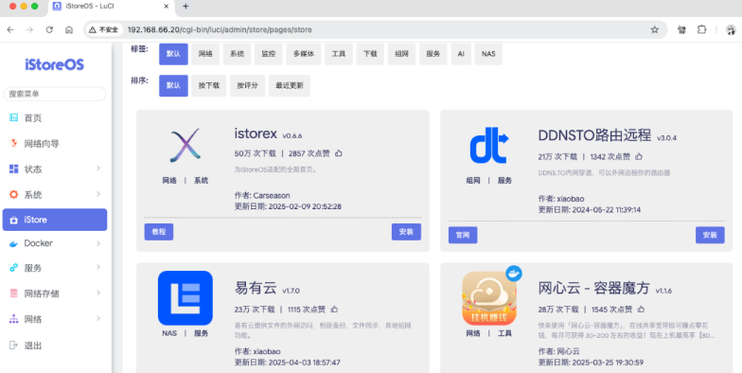Bookmark page with the star icon
Screen dimensions: 742x373
(655, 30)
